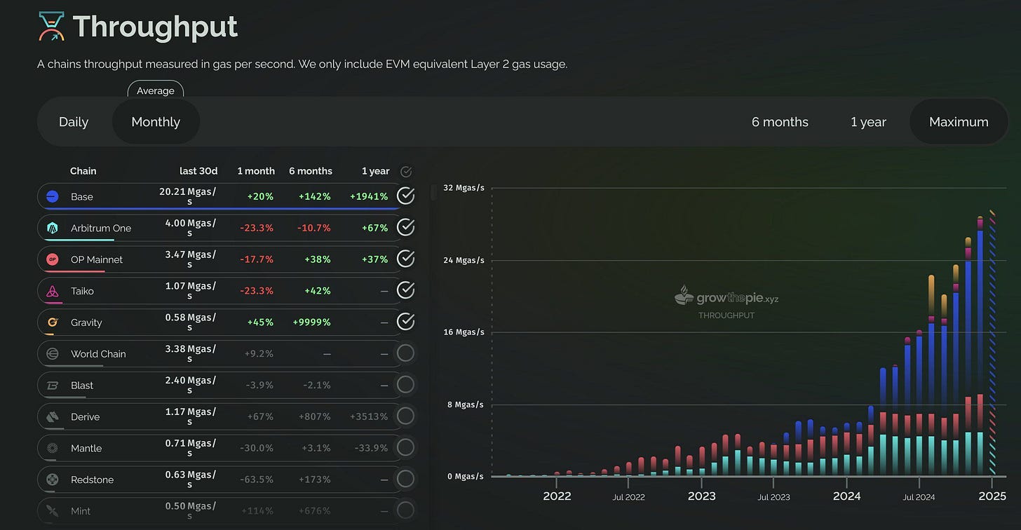This screenshot has width=1021, height=530.
Task: Open the Mantle chain name
Action: [86, 448]
